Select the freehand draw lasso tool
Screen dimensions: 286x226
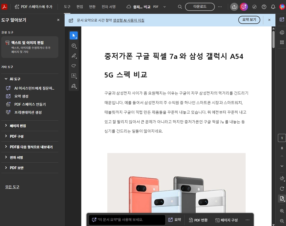(x=74, y=66)
